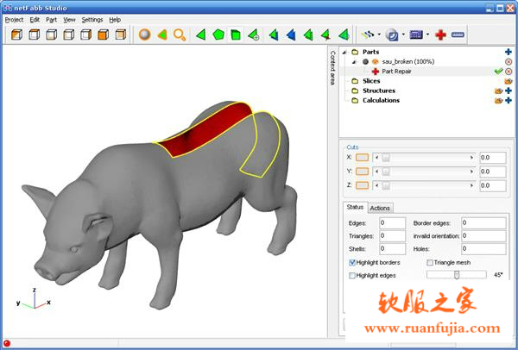Collapse the sau_broken part node
Screen dimensions: 518x350
coord(355,62)
